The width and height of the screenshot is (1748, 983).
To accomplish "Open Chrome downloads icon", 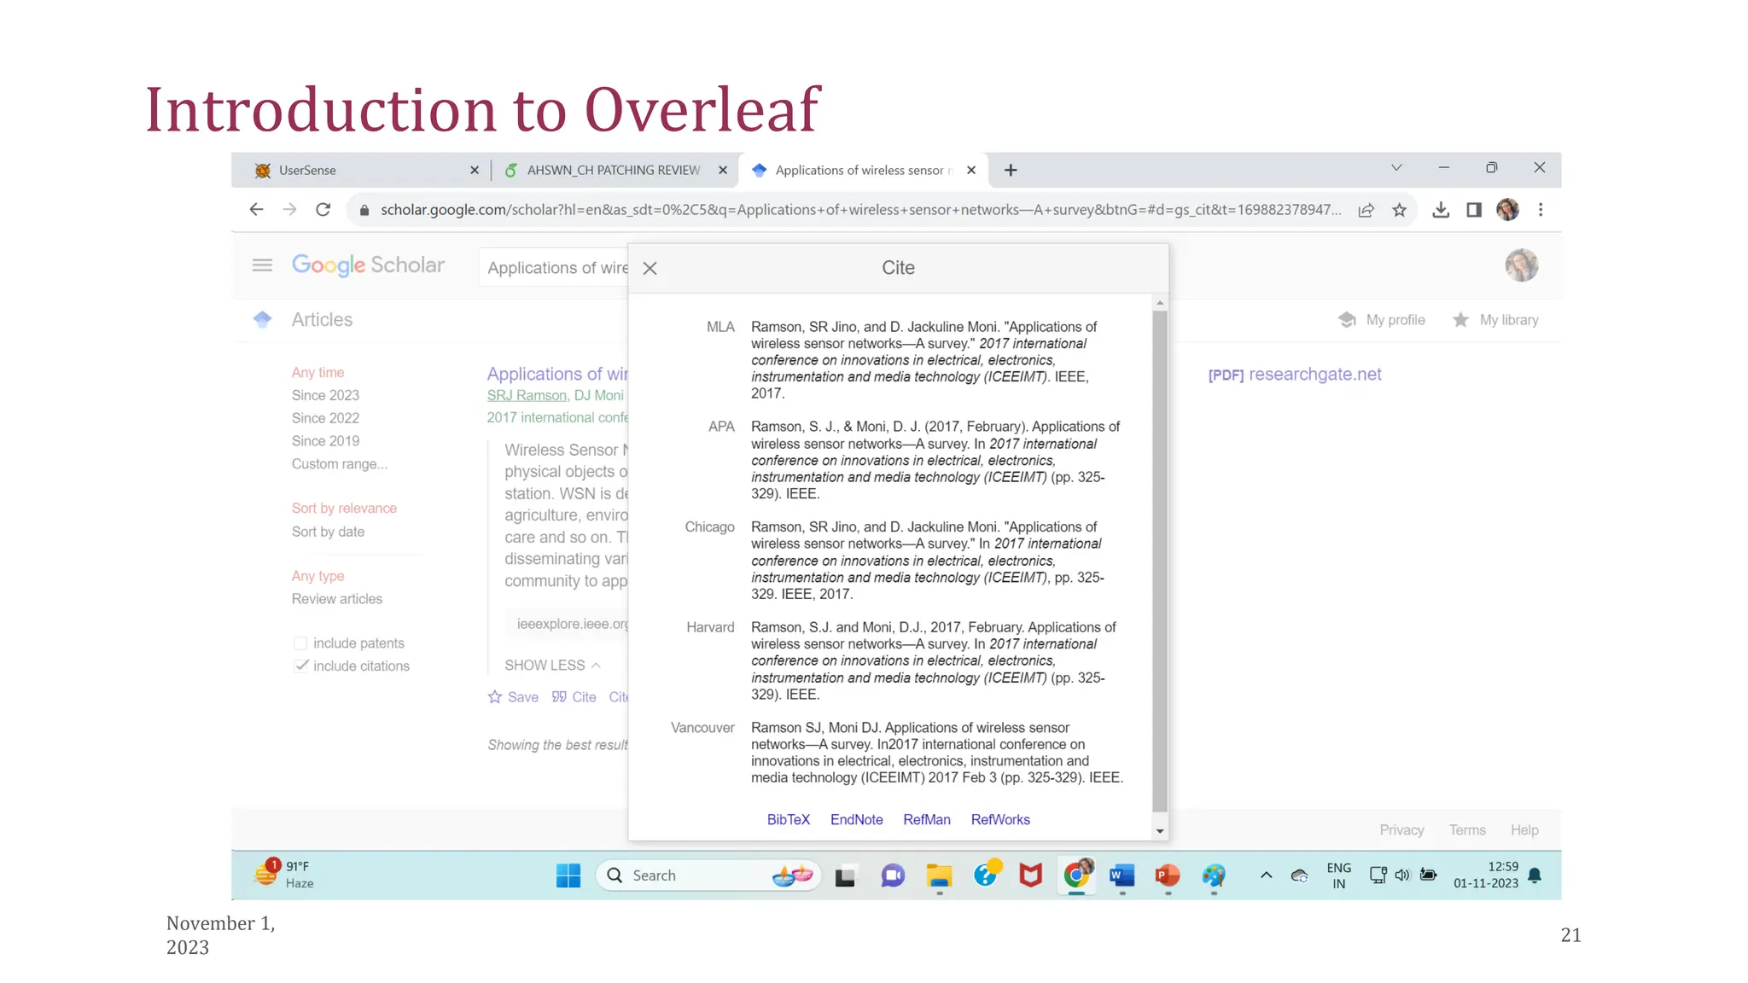I will point(1441,210).
